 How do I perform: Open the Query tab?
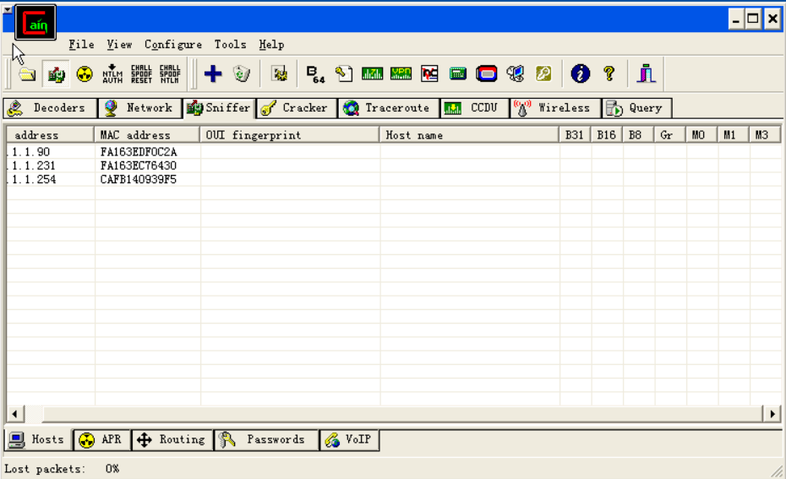click(x=636, y=108)
